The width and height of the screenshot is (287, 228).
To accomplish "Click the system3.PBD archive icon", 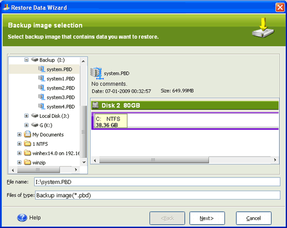I will (x=42, y=97).
